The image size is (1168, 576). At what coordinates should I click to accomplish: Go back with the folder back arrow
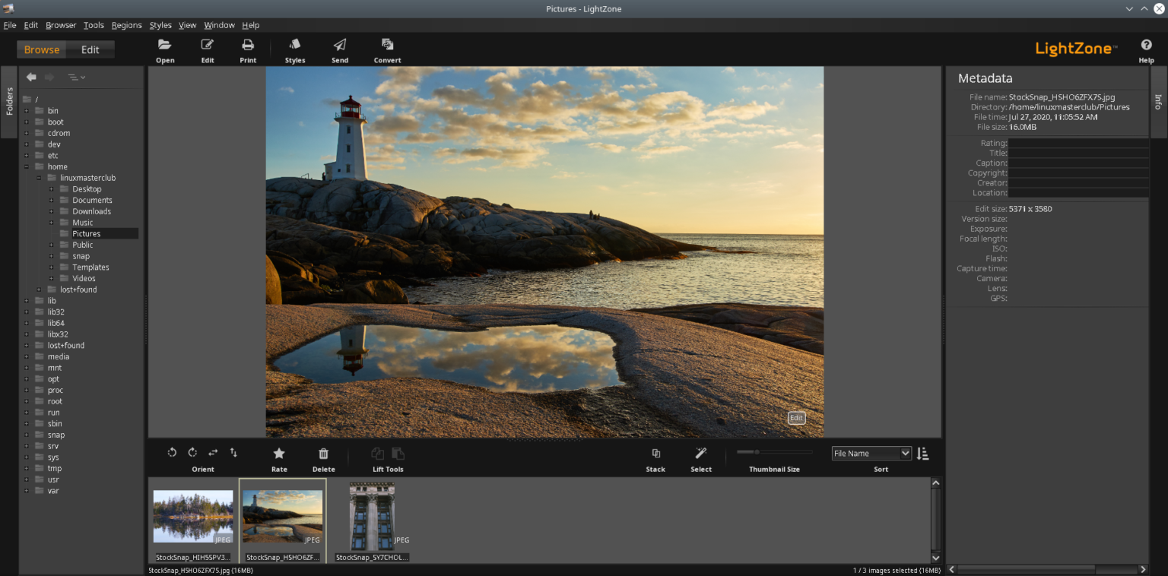click(x=31, y=77)
